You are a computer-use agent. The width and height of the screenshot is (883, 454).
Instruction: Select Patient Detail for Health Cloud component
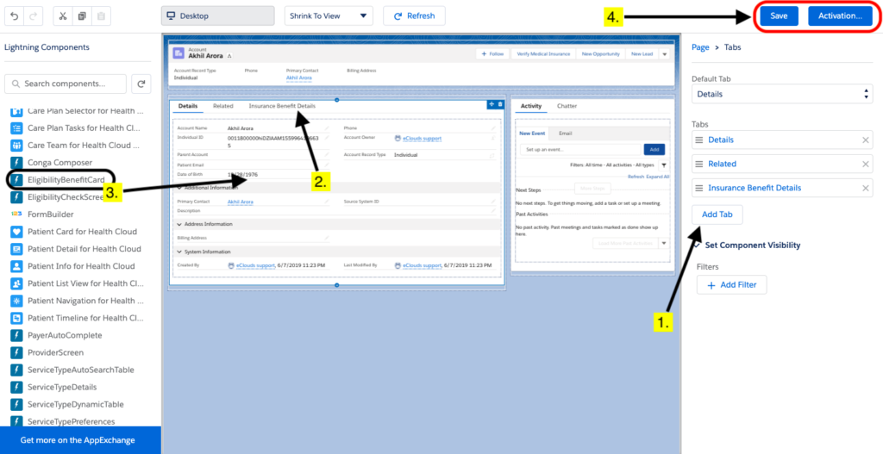[77, 249]
